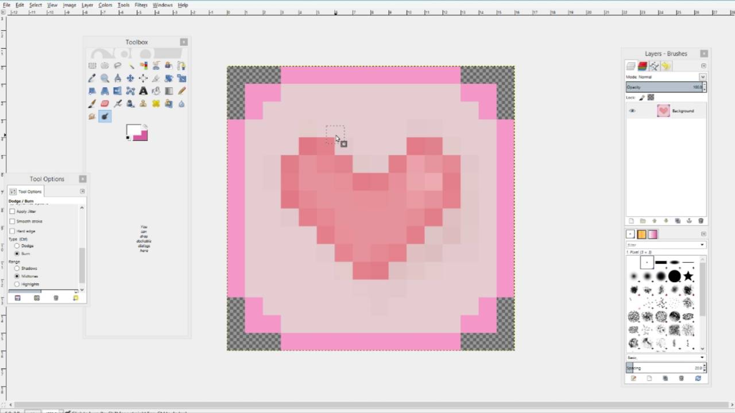Select the large circle brush in the brush list

[675, 276]
